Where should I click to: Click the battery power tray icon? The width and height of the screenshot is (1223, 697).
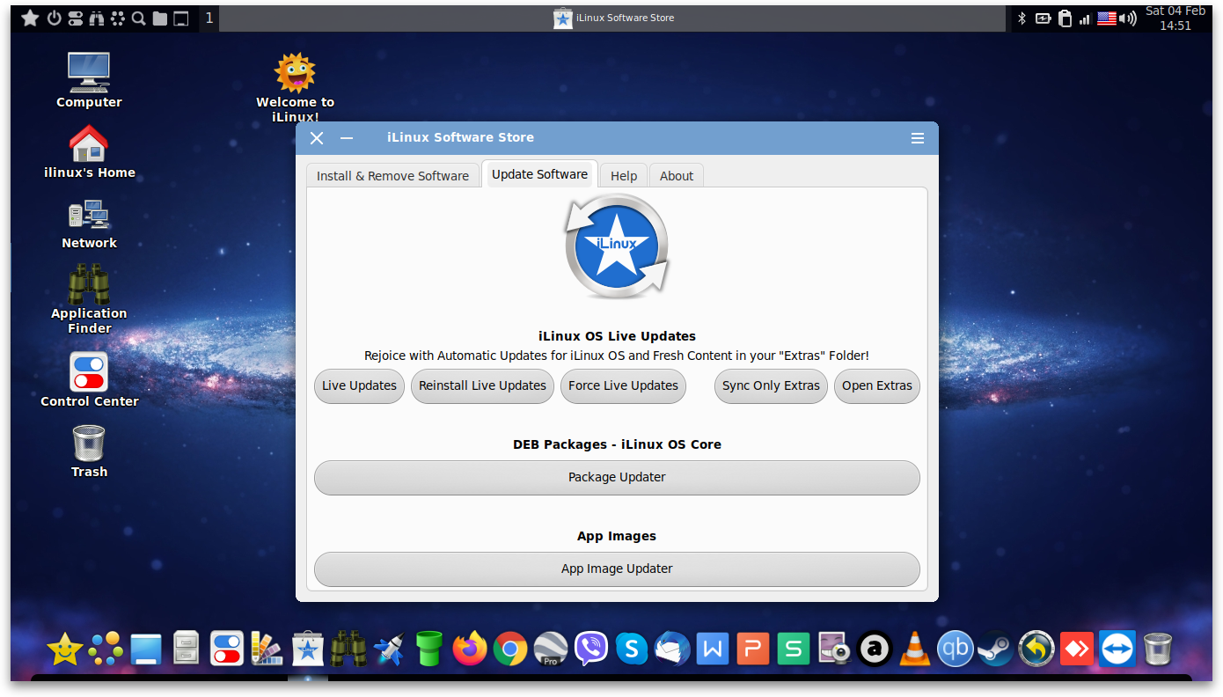[x=1043, y=18]
